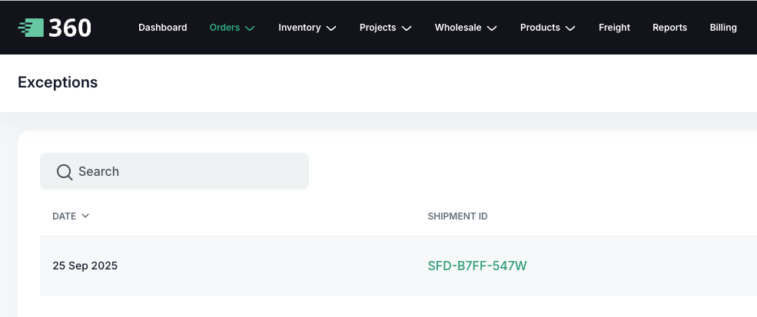This screenshot has width=757, height=317.
Task: Navigate to Billing
Action: pyautogui.click(x=722, y=28)
